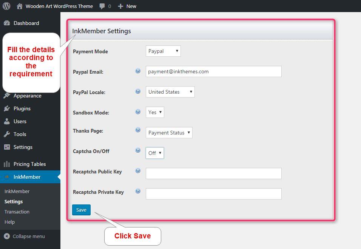Click the WordPress logo icon
The width and height of the screenshot is (361, 249).
6,6
